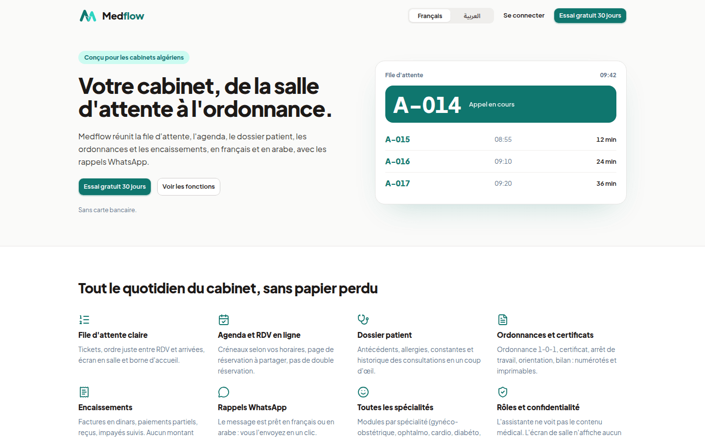Click the Medflow brand name text
The height and width of the screenshot is (440, 705).
pos(123,16)
